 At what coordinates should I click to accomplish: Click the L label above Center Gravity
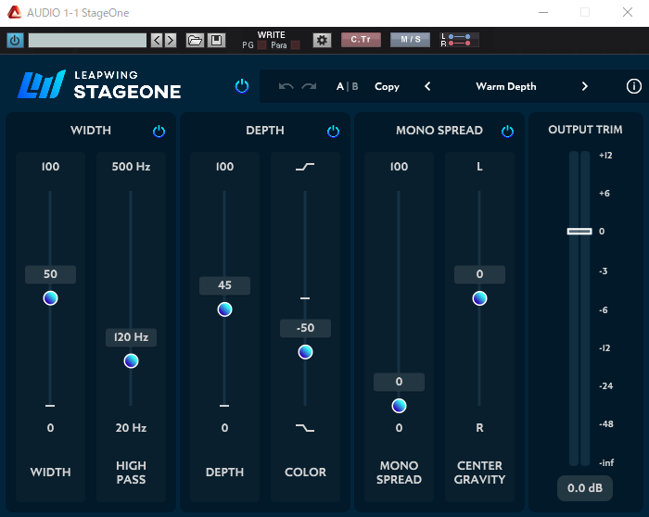point(479,167)
